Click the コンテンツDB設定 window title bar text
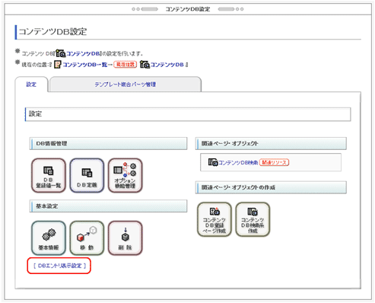This screenshot has width=375, height=303. (x=188, y=9)
